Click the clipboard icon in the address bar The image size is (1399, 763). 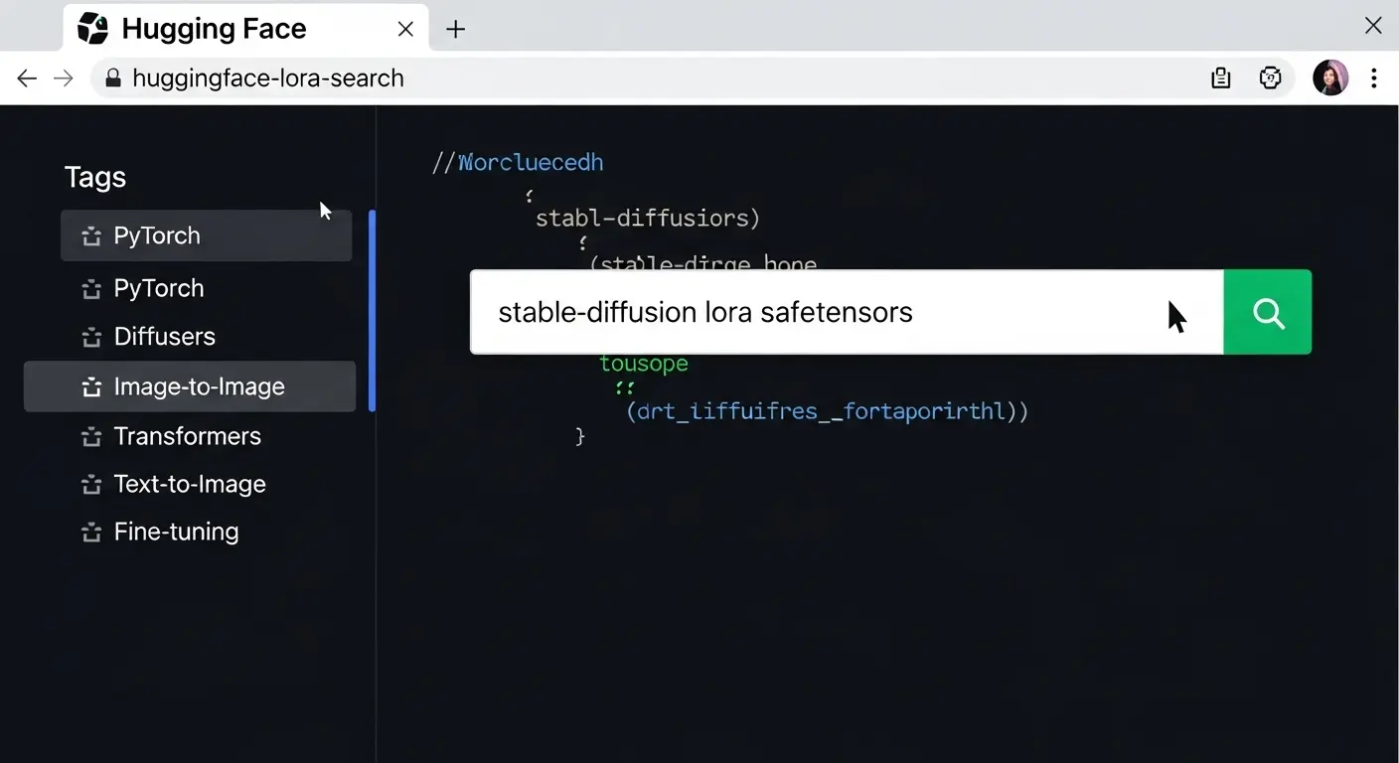tap(1220, 78)
